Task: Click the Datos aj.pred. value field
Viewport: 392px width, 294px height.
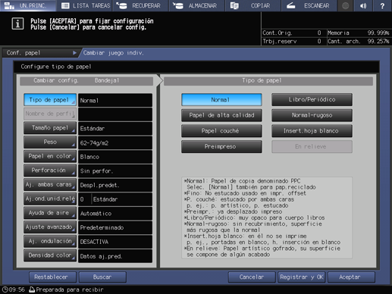Action: coord(115,256)
